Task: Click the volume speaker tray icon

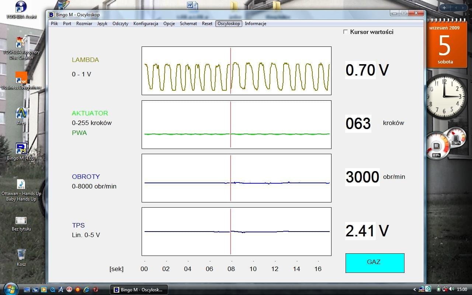Action: 452,289
